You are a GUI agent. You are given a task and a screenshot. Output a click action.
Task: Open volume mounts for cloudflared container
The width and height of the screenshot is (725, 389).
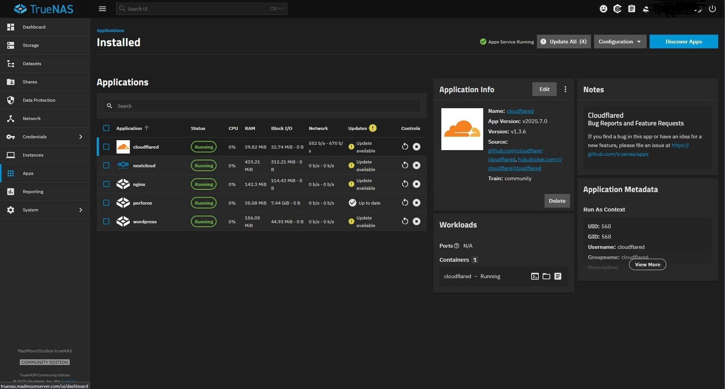[x=546, y=276]
